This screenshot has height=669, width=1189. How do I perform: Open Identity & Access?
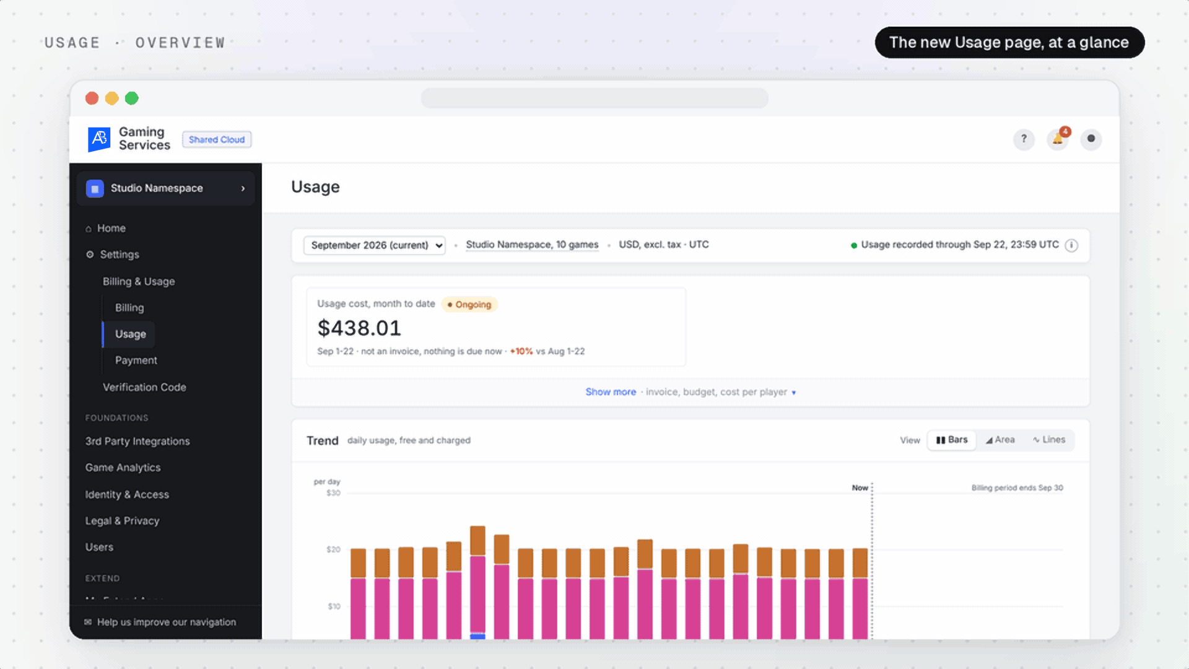coord(127,494)
